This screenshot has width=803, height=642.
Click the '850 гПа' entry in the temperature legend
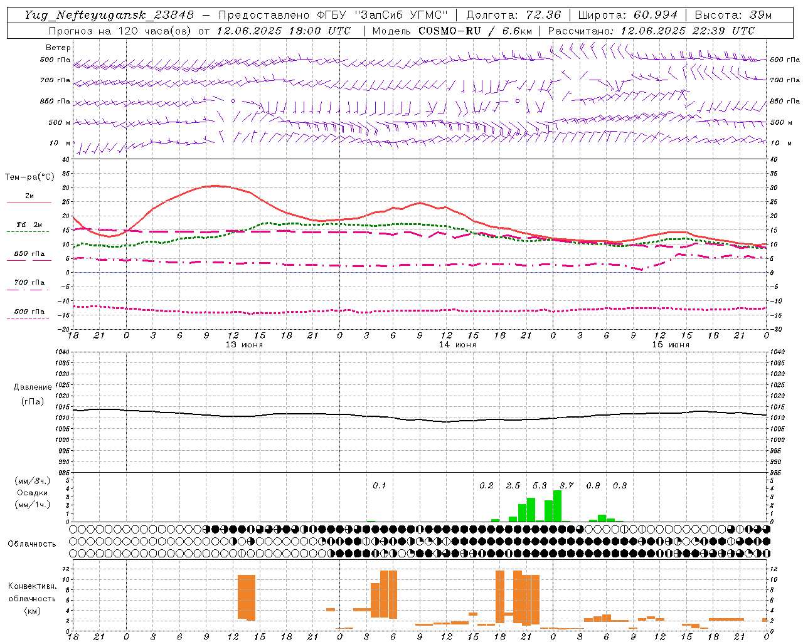[x=29, y=254]
